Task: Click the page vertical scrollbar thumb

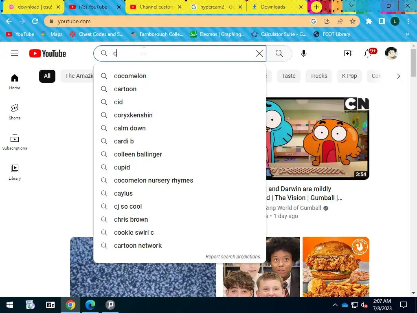Action: click(413, 62)
